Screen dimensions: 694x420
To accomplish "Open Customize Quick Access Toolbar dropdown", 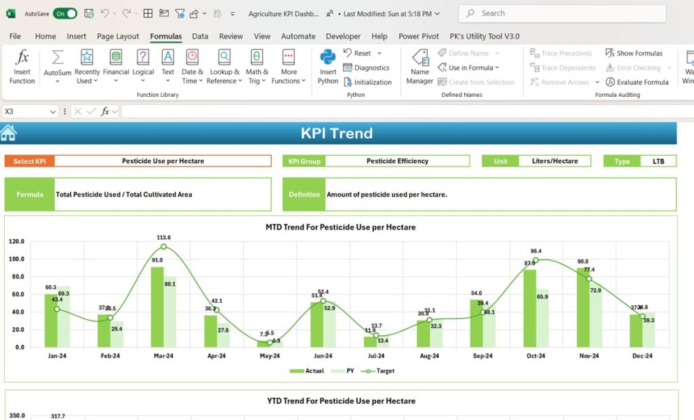I will coord(232,14).
